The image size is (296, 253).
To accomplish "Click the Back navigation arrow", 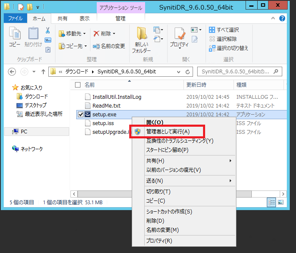I will point(12,72).
